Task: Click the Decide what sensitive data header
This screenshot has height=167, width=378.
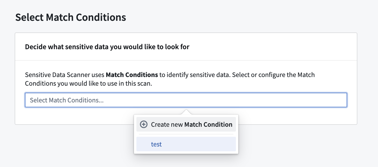Action: coord(107,47)
